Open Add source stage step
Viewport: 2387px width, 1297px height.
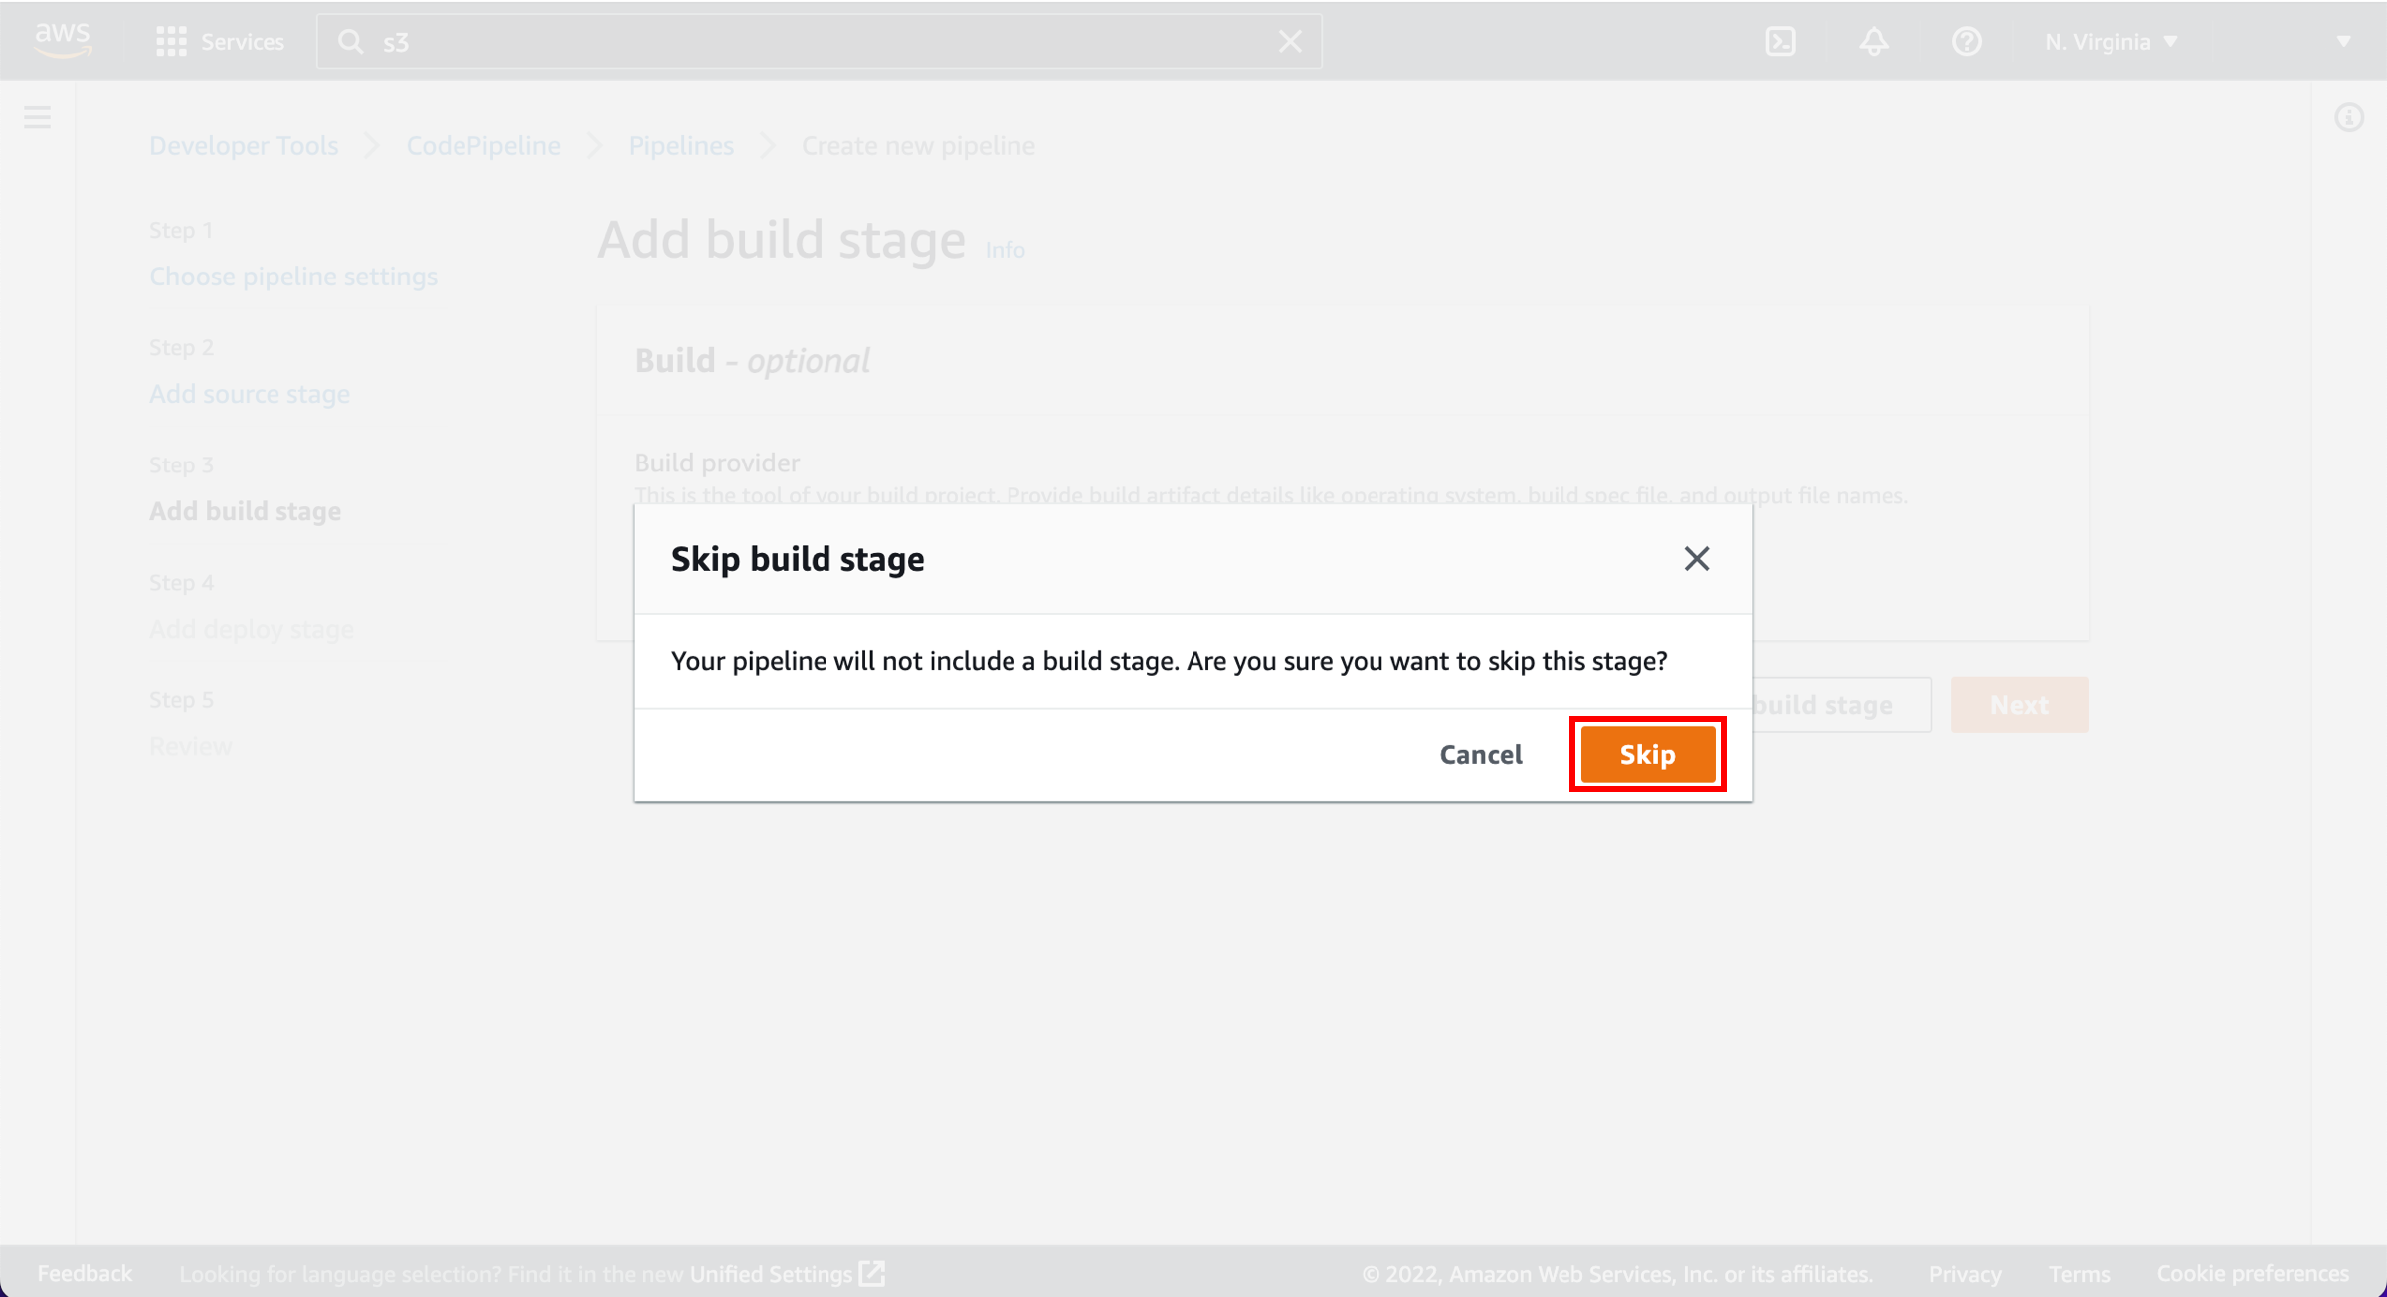click(250, 394)
